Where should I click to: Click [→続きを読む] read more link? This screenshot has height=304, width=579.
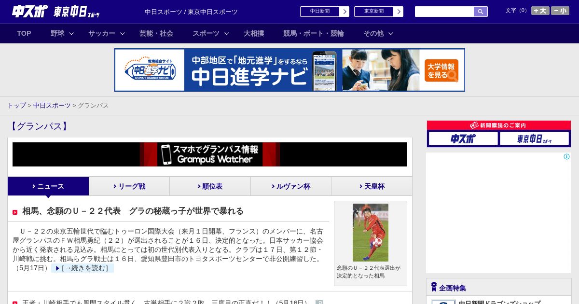click(x=83, y=268)
